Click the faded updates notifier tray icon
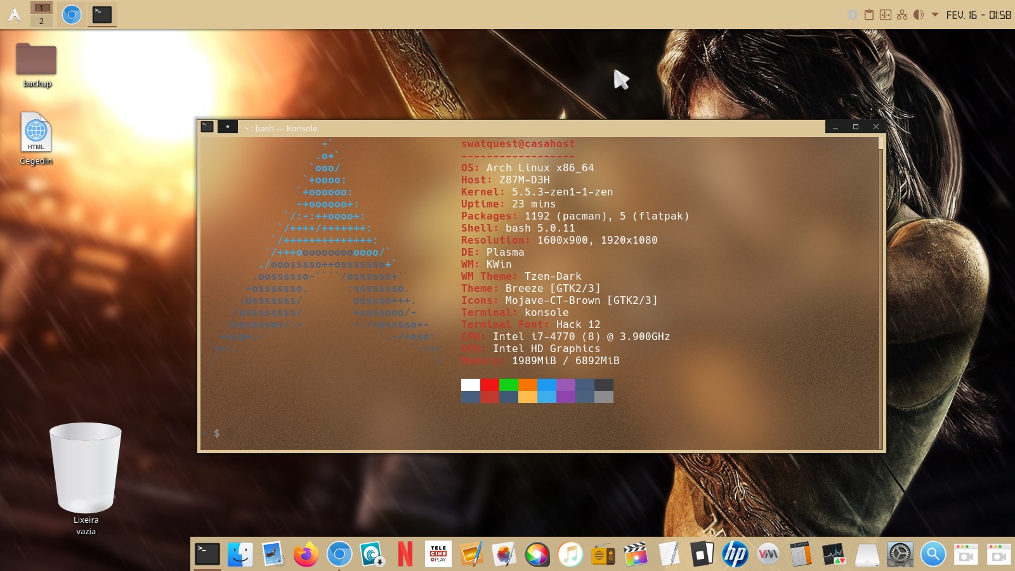 pos(853,15)
